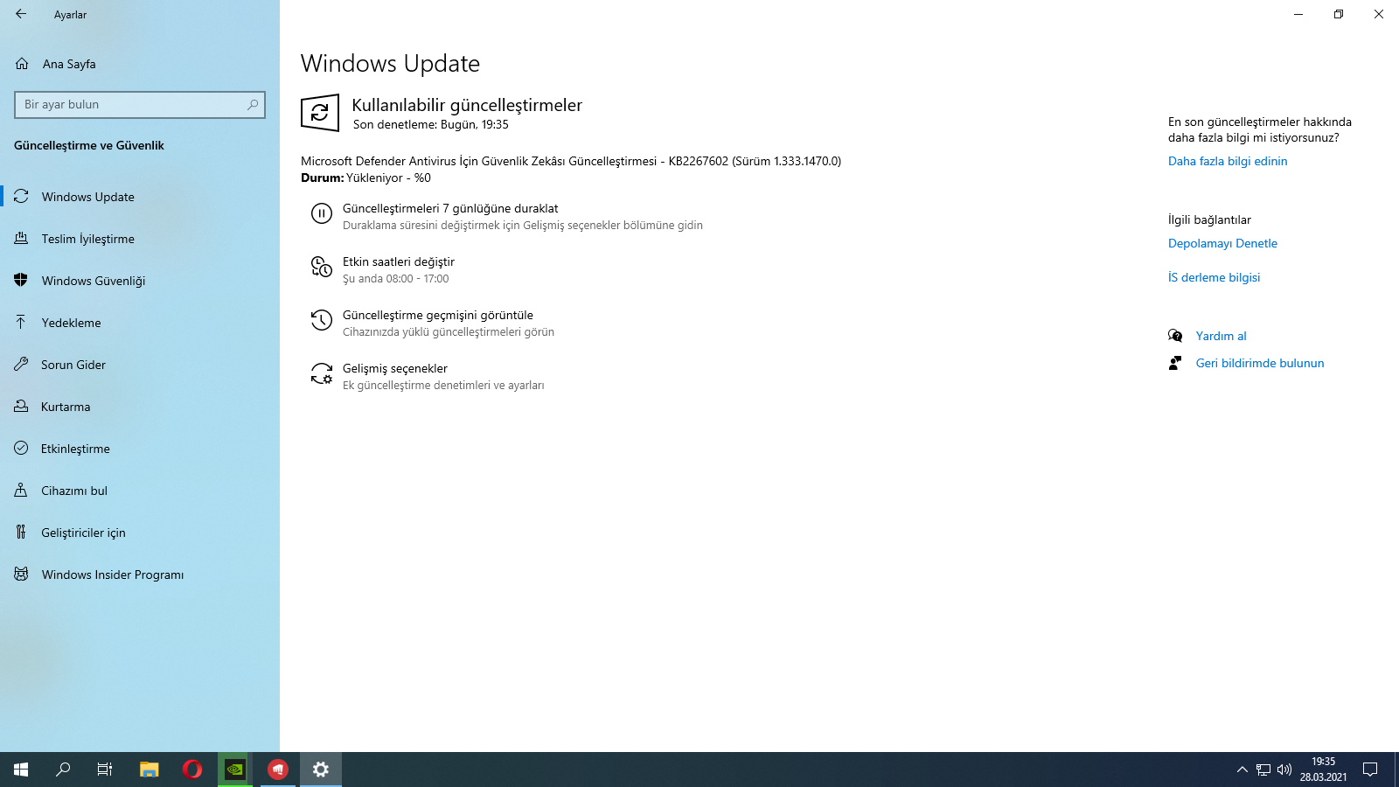This screenshot has height=787, width=1399.
Task: Click the 'Kullanılabilir güncelleştirmeler' heading
Action: coord(467,105)
